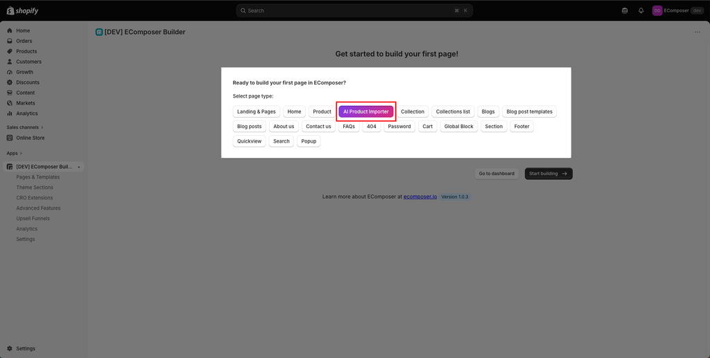Click the Version 1.0.3 badge
This screenshot has height=358, width=710.
point(455,197)
